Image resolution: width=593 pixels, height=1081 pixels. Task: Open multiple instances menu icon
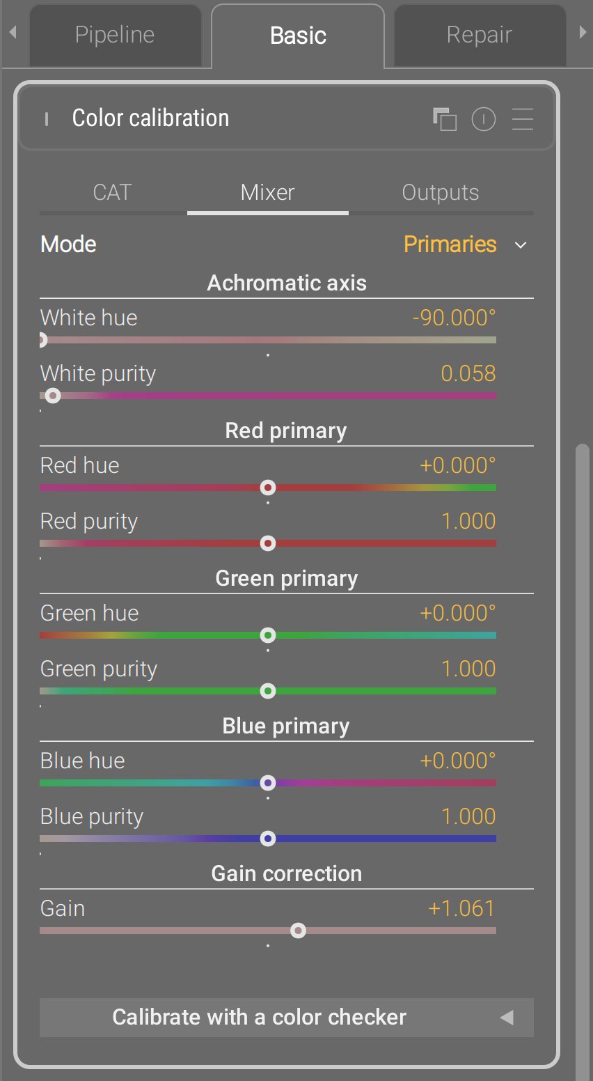(x=445, y=119)
